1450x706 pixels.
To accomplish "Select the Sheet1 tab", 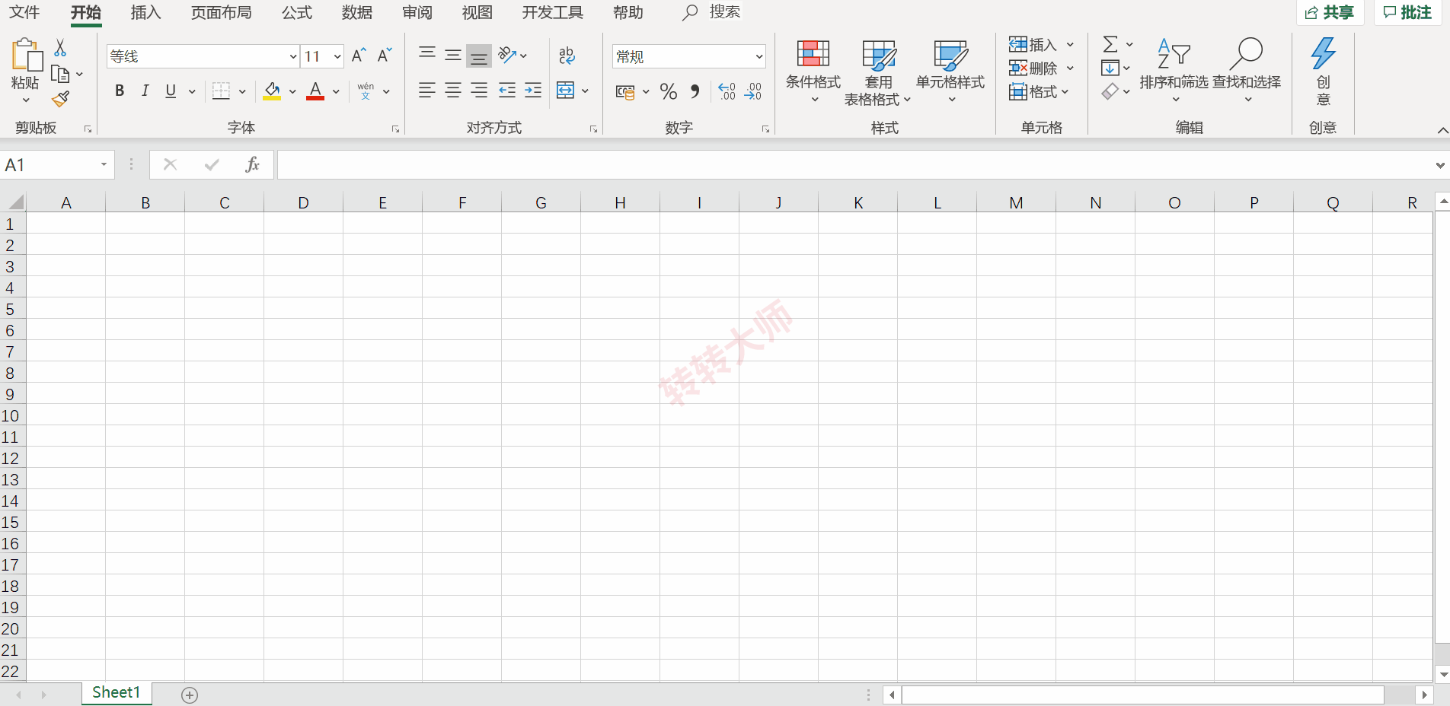I will click(x=117, y=692).
